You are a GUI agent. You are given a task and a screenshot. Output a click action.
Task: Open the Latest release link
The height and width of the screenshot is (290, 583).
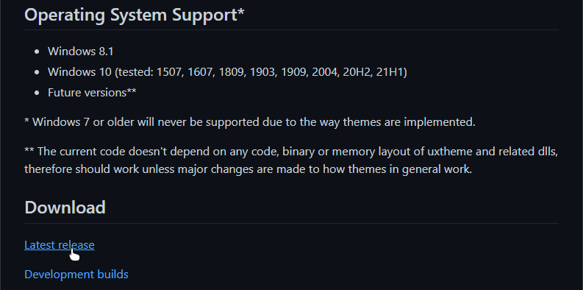(x=59, y=245)
